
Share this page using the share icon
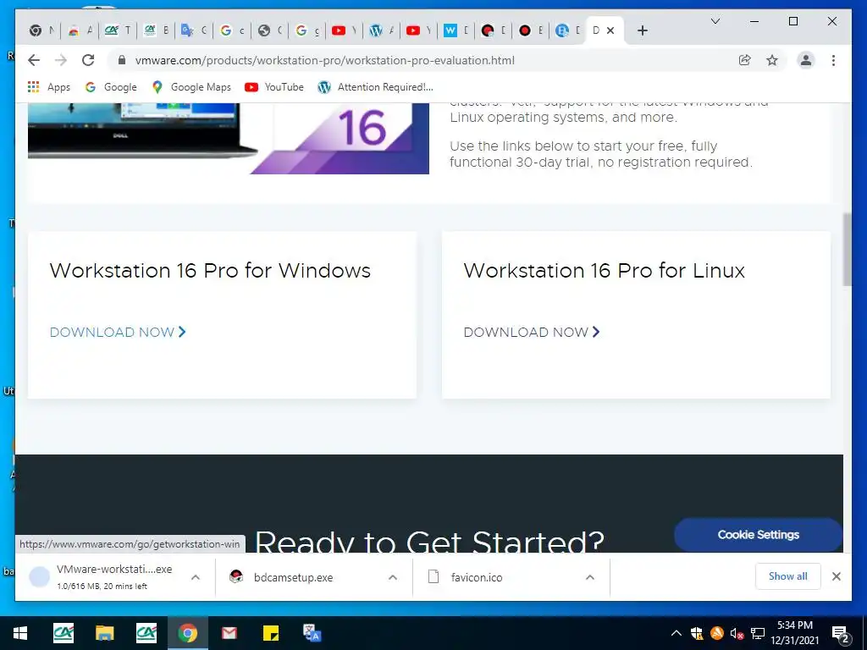[x=745, y=60]
